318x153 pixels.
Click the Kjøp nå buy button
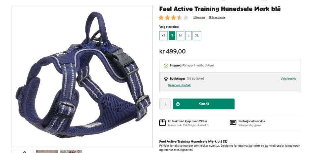coord(204,104)
